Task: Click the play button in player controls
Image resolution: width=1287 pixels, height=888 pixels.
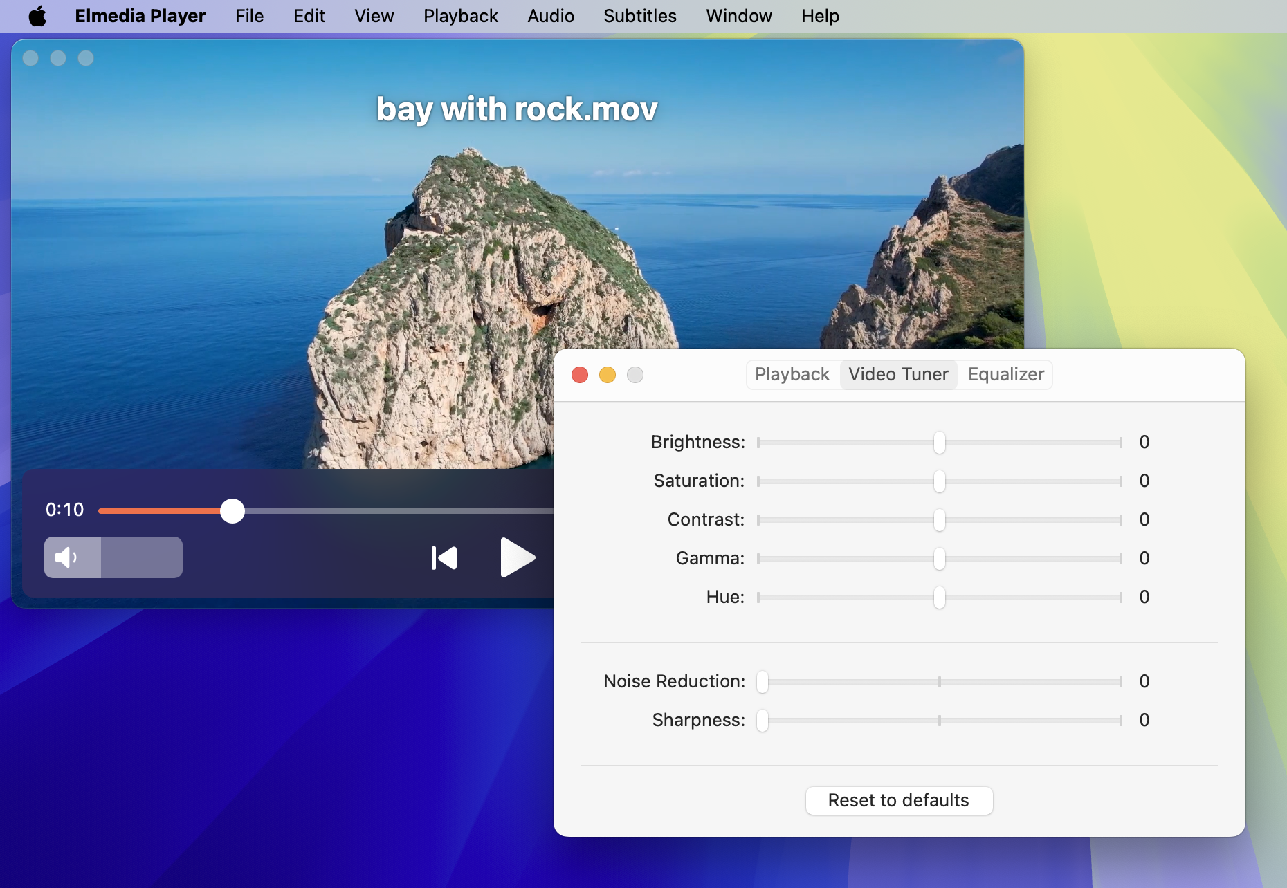Action: pos(516,557)
